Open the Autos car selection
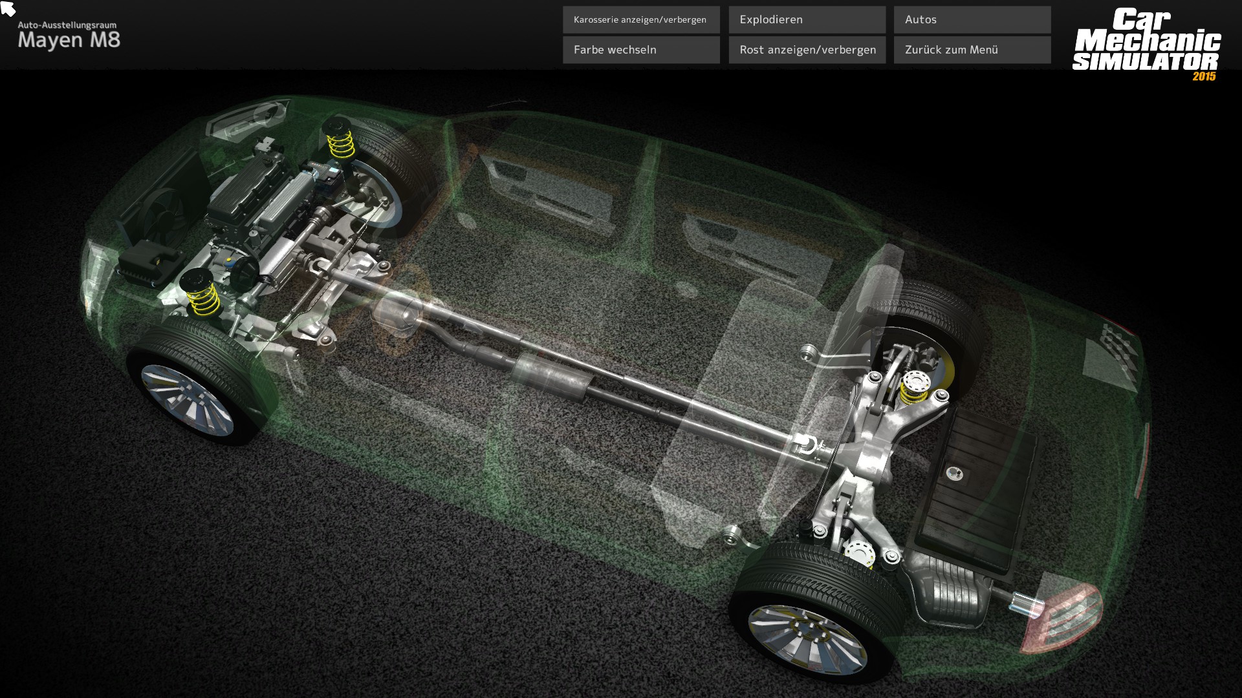 [972, 20]
